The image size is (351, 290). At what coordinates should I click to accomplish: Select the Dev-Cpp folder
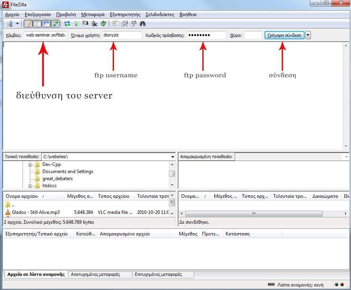51,164
